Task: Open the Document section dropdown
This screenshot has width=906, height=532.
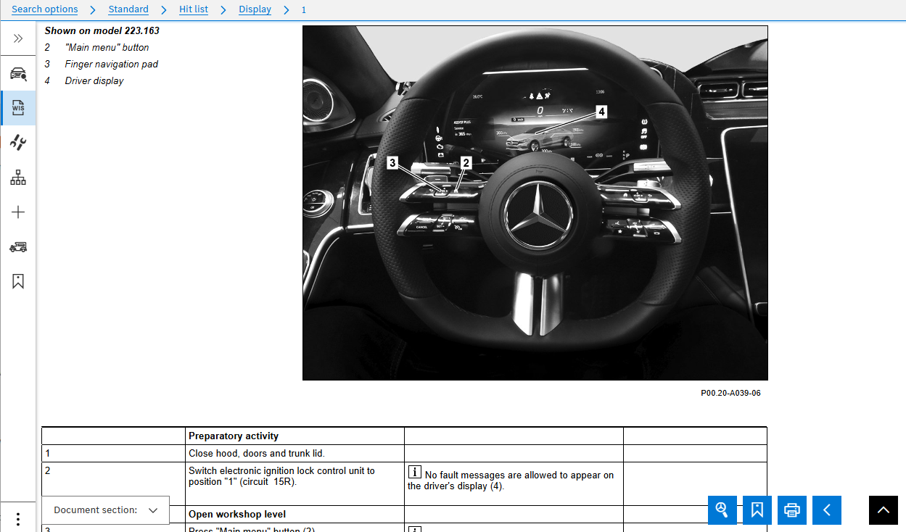Action: [x=105, y=510]
